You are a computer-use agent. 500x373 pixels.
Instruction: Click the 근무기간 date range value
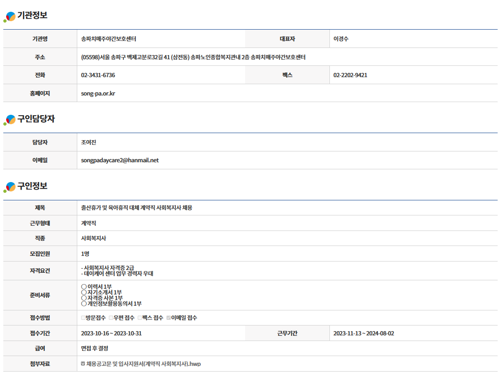tap(363, 333)
